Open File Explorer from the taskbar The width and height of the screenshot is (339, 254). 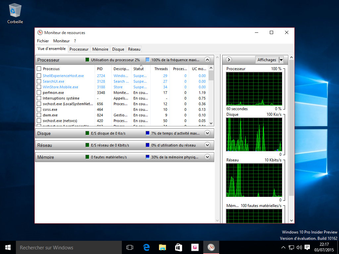[162, 247]
